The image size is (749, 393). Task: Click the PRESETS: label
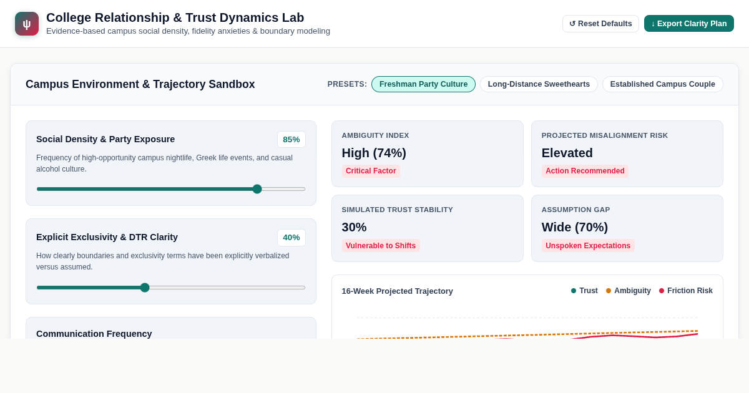click(347, 84)
